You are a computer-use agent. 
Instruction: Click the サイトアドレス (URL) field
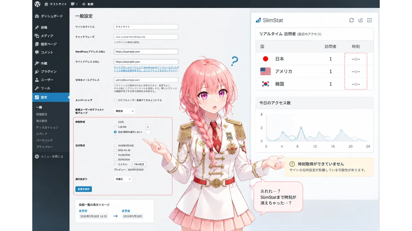pos(146,62)
